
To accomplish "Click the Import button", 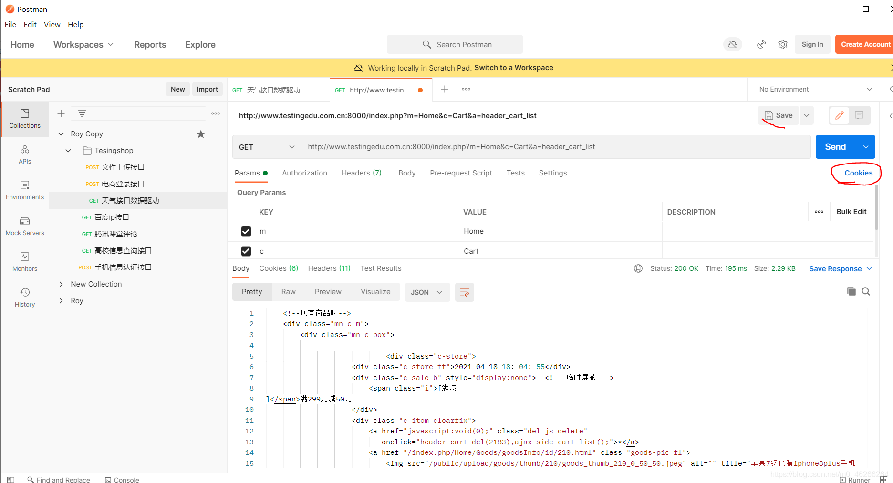I will [208, 89].
